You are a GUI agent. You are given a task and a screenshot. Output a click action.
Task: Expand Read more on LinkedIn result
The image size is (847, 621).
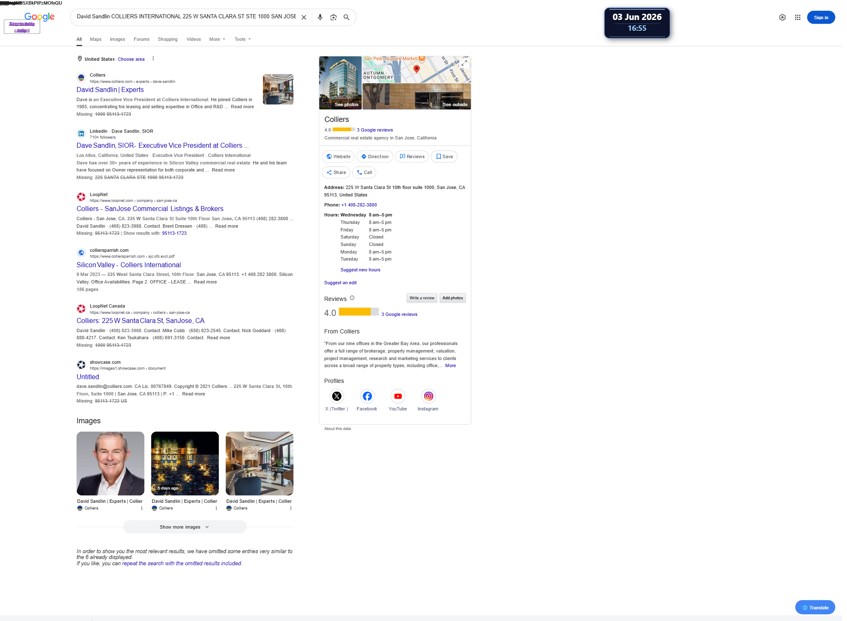223,170
